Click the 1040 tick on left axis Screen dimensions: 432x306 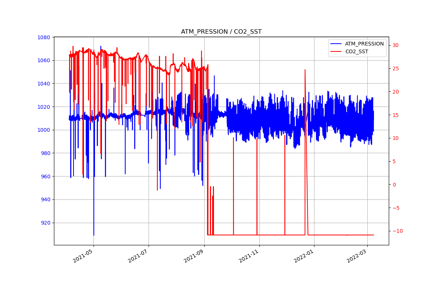pos(44,84)
